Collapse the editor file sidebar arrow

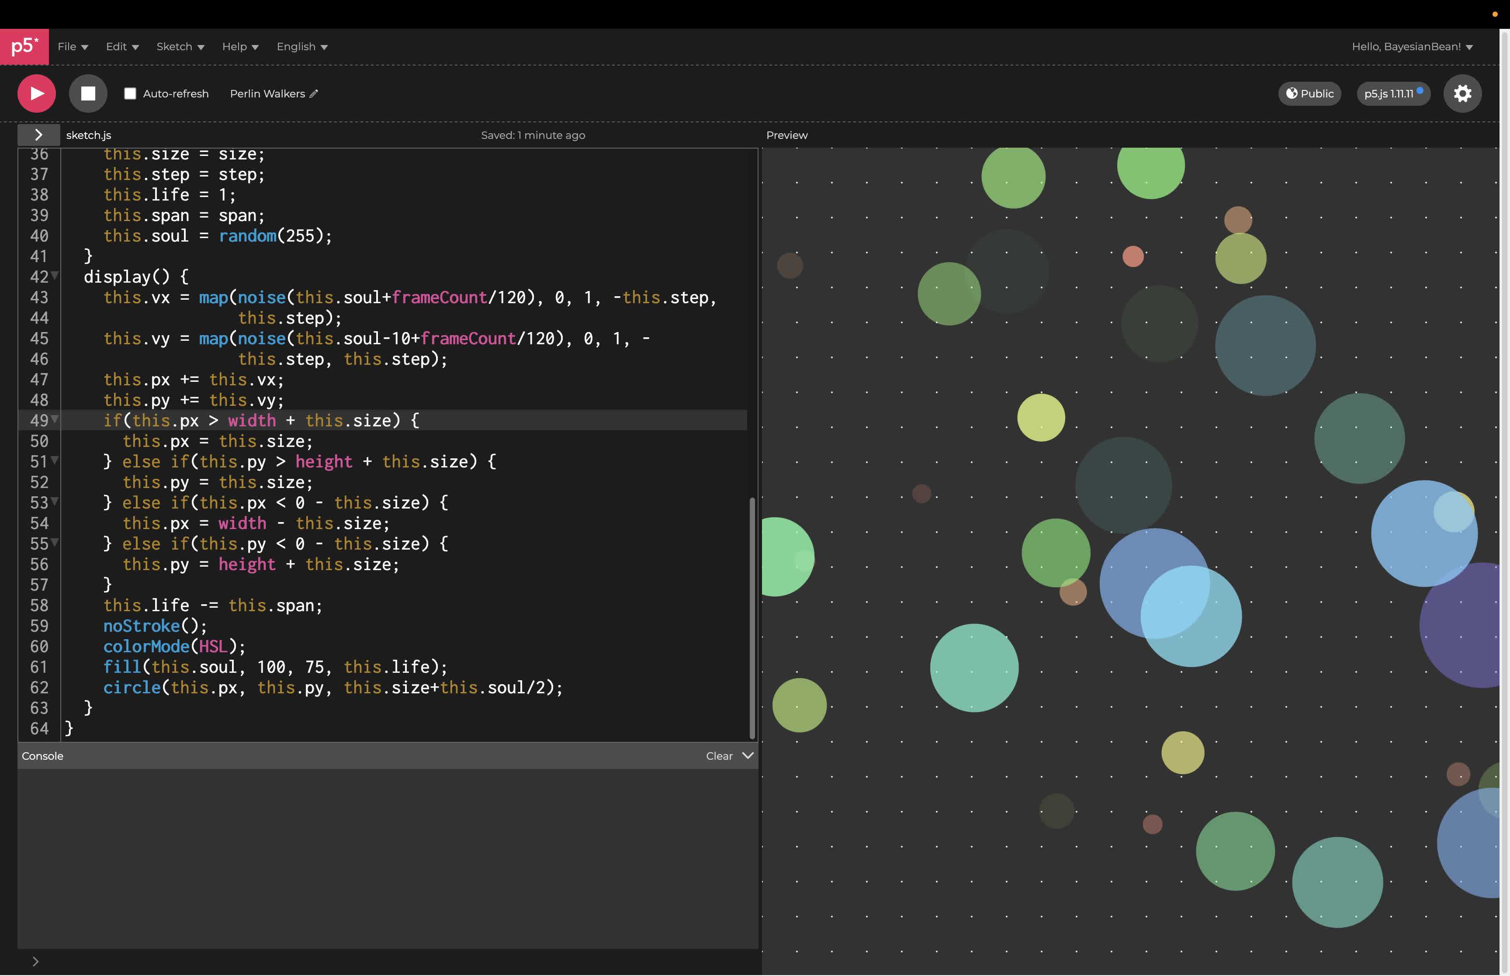pos(38,135)
